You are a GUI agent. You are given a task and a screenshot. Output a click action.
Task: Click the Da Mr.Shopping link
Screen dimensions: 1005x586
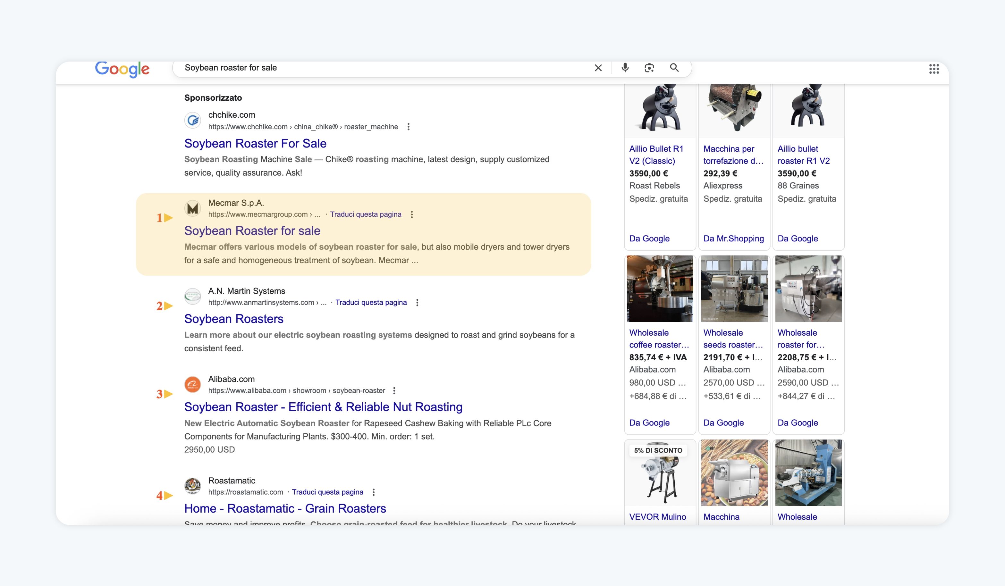pos(733,239)
